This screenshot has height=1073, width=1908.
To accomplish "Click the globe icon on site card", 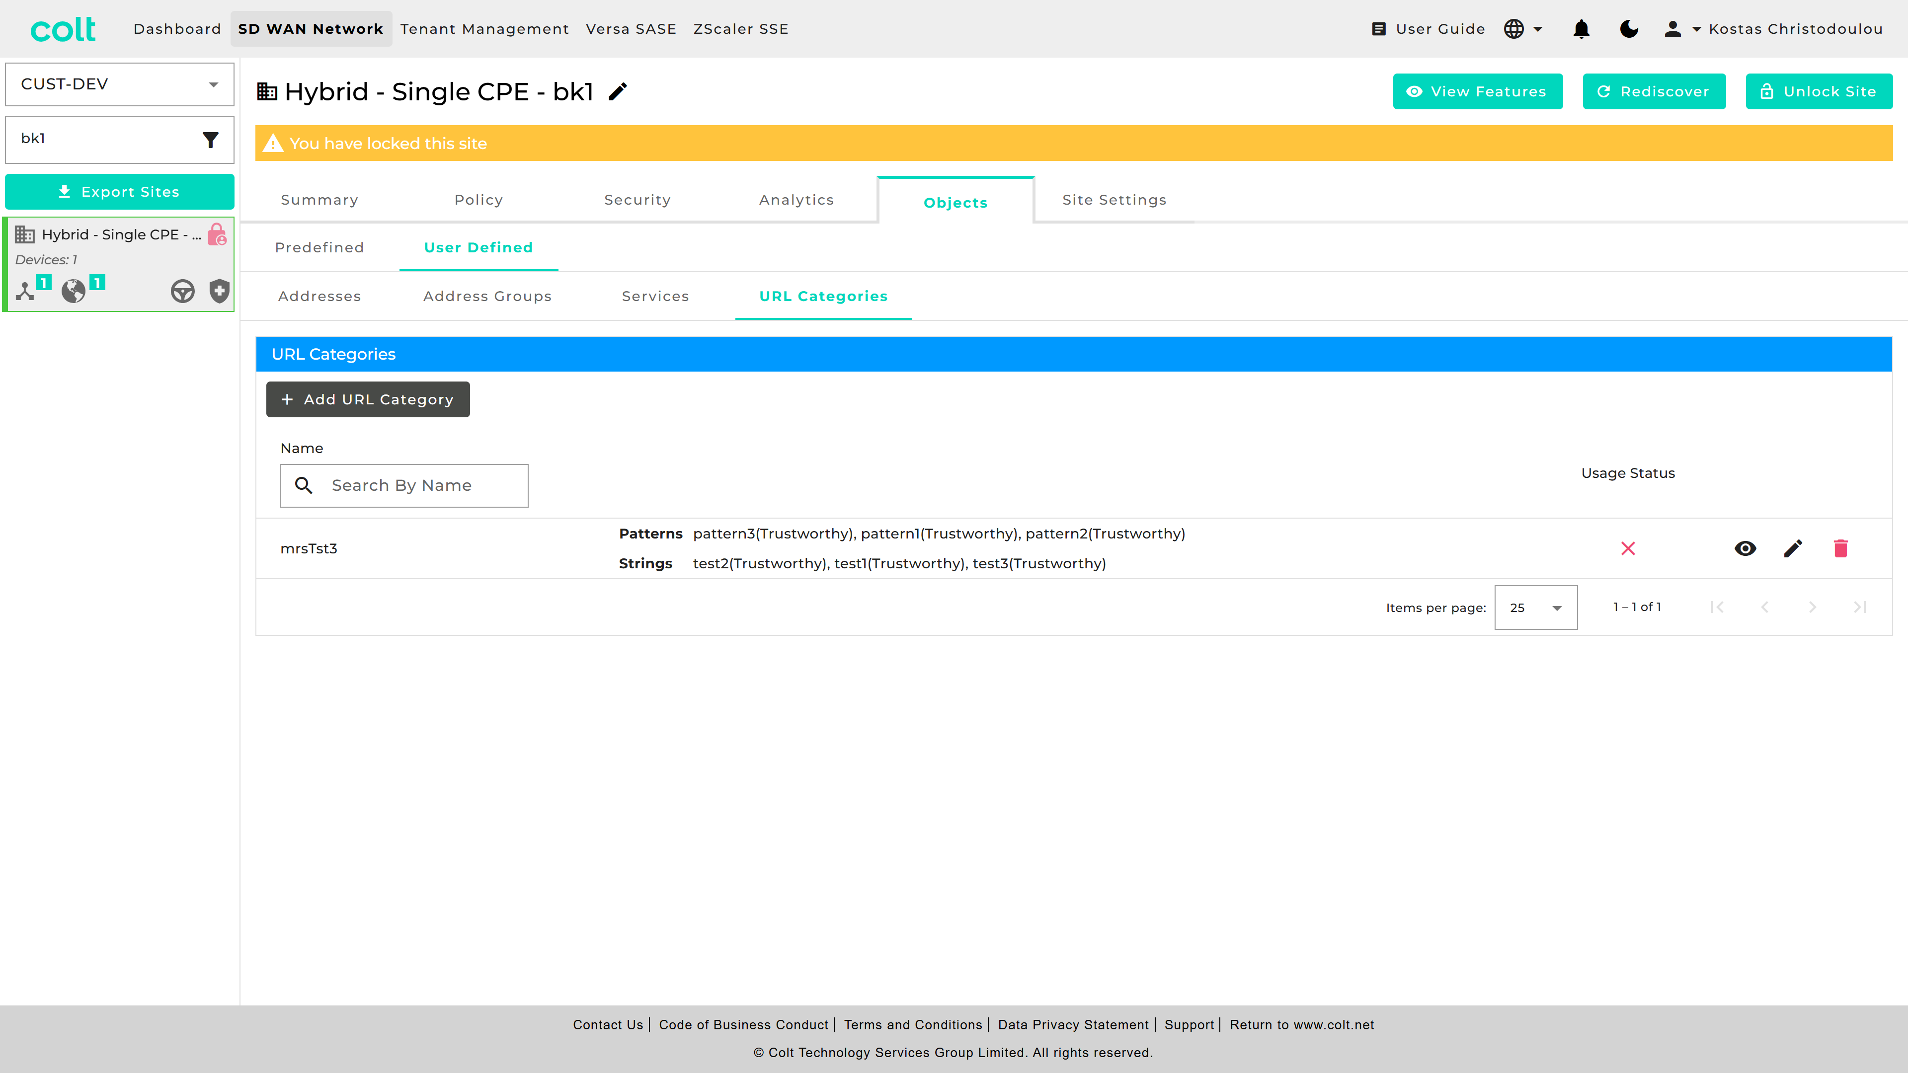I will (x=74, y=291).
